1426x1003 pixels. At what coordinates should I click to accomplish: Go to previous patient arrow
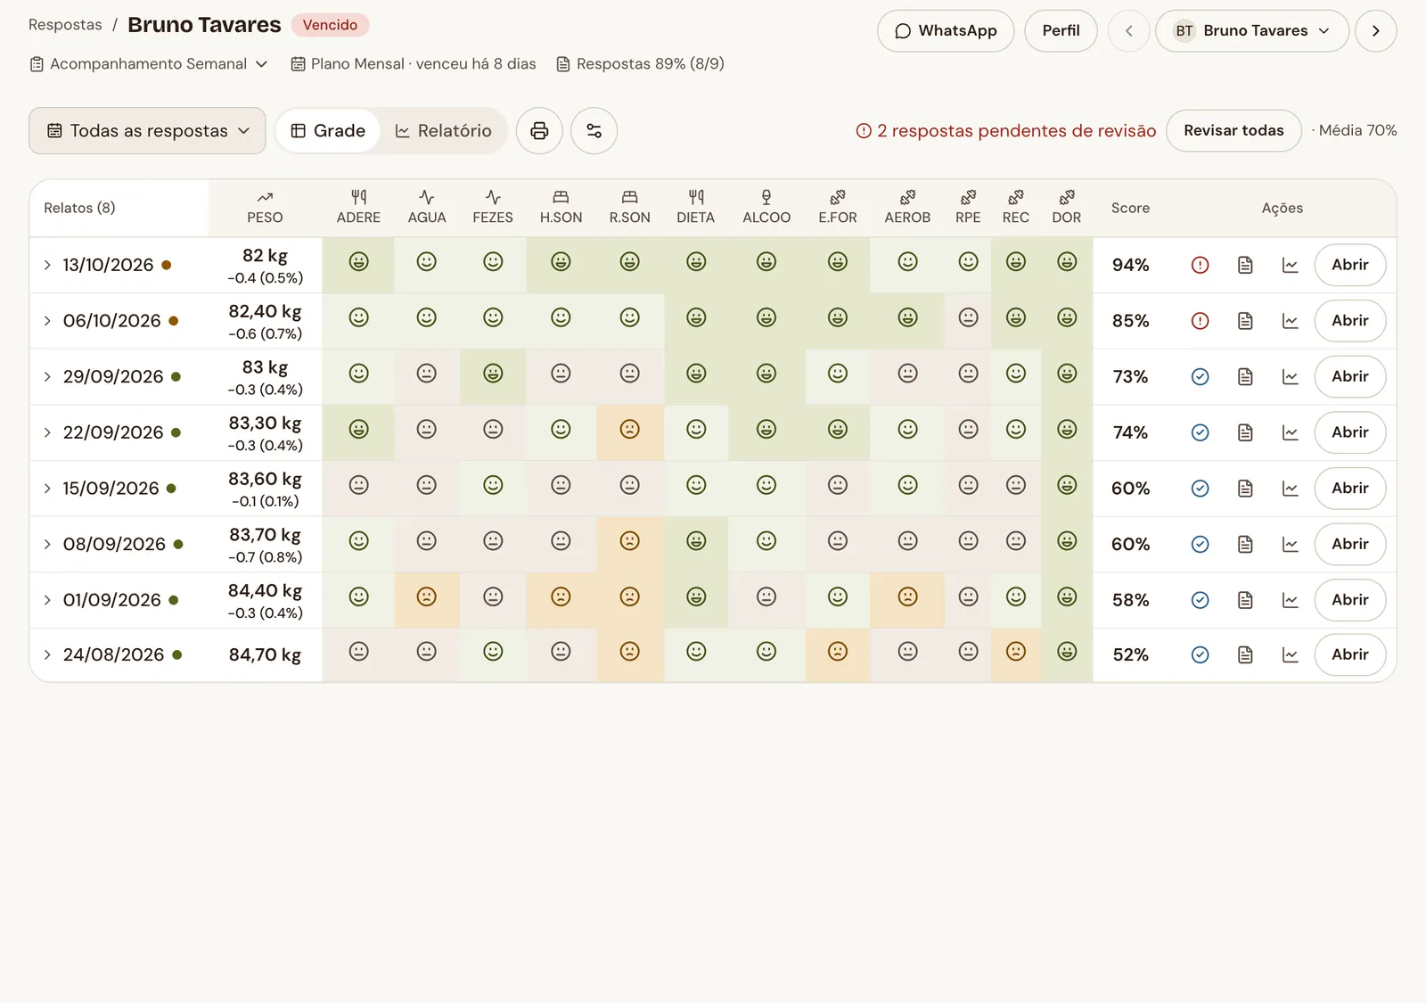(1128, 31)
